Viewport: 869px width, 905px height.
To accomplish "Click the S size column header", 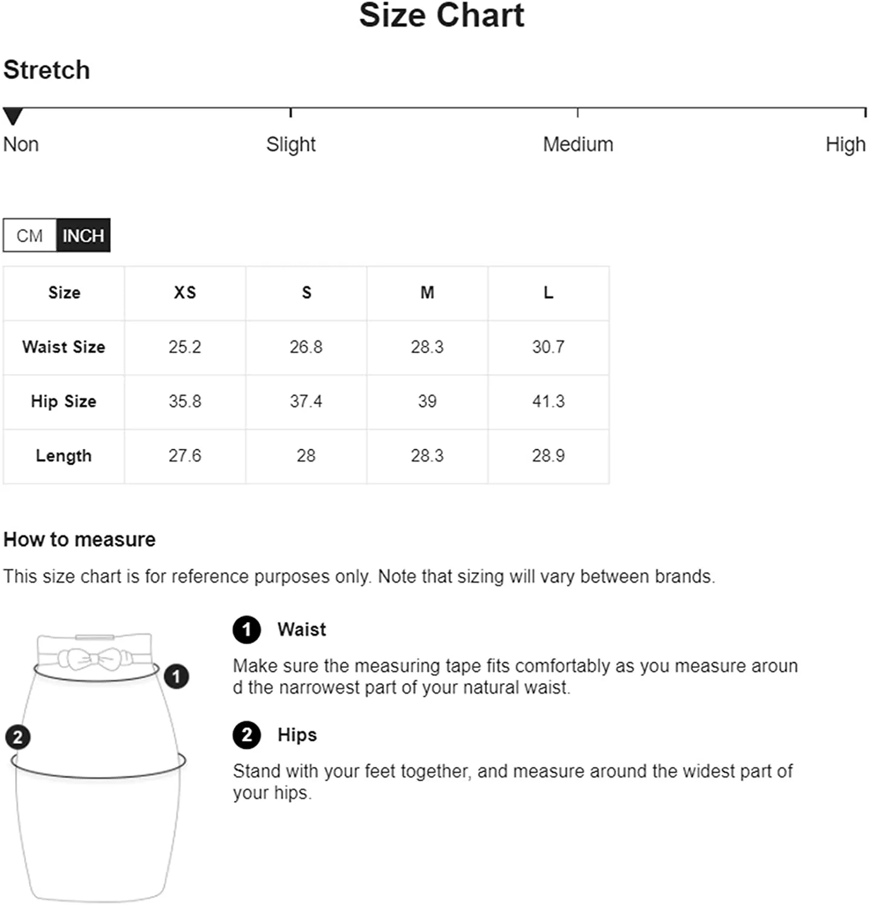I will pyautogui.click(x=307, y=293).
